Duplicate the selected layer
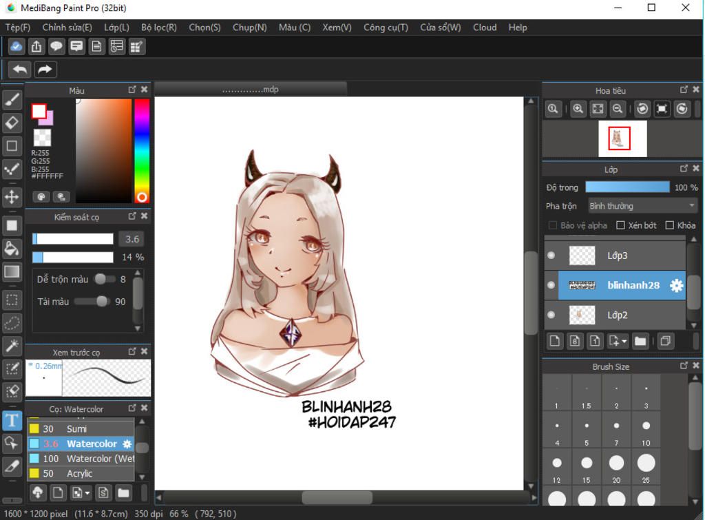Viewport: 705px width, 520px height. pyautogui.click(x=666, y=341)
